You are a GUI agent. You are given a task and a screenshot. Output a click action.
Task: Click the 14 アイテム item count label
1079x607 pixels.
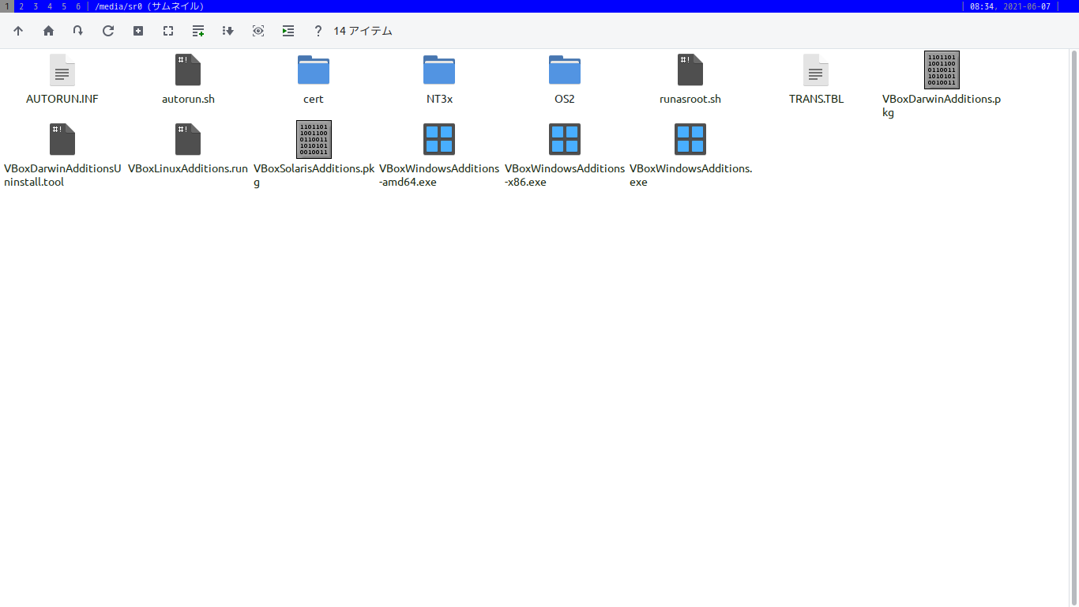363,31
